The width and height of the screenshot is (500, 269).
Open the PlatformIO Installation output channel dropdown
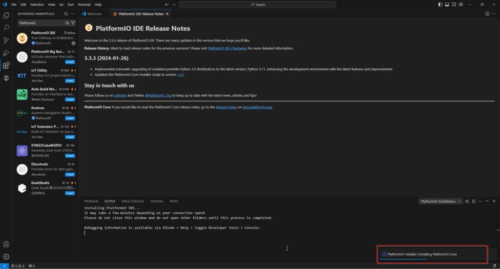click(440, 202)
